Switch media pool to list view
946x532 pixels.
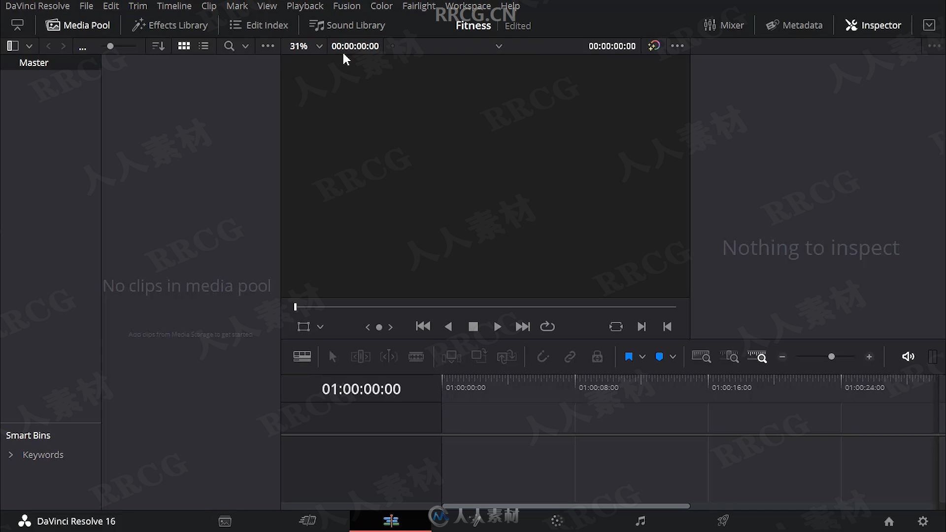pos(203,46)
